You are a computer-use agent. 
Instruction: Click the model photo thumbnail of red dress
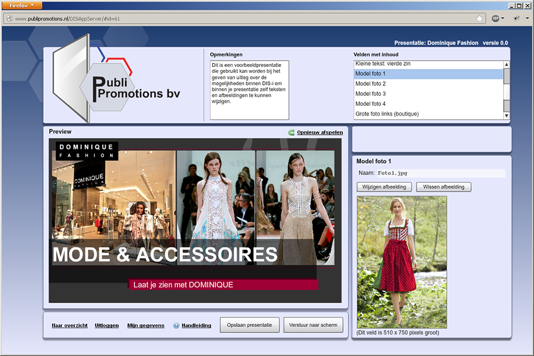pyautogui.click(x=402, y=262)
